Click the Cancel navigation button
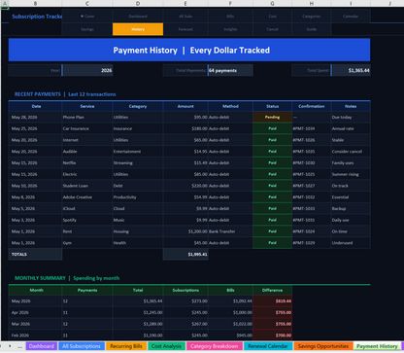404x353 pixels. (272, 29)
